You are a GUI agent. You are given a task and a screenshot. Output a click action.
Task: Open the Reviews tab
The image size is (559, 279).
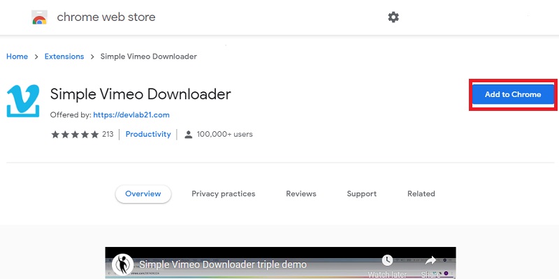point(301,194)
